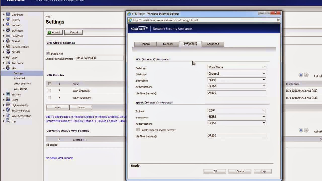322x181 pixels.
Task: Click the Anti-Spam icon
Action: (x=8, y=63)
